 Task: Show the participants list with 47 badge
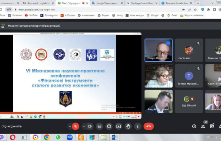coord(203,126)
